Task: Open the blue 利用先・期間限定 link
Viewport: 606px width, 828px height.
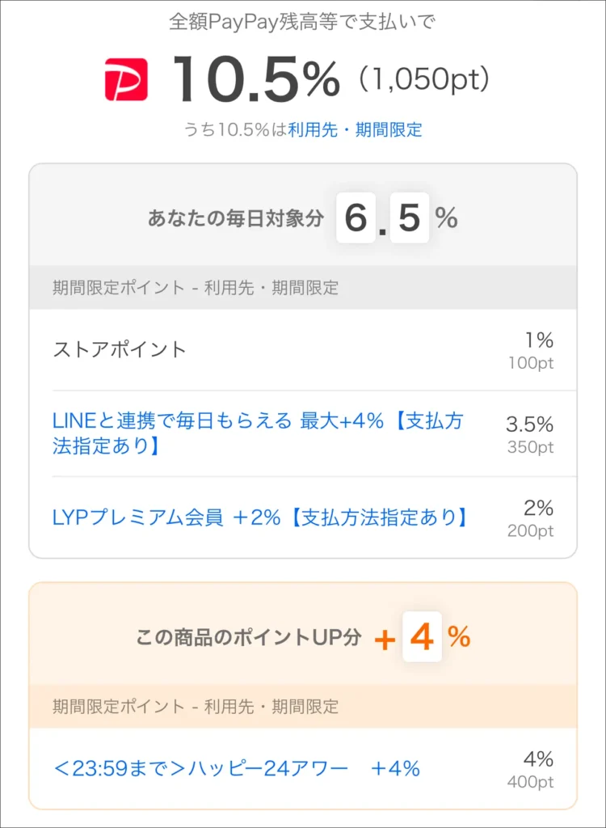Action: coord(355,129)
